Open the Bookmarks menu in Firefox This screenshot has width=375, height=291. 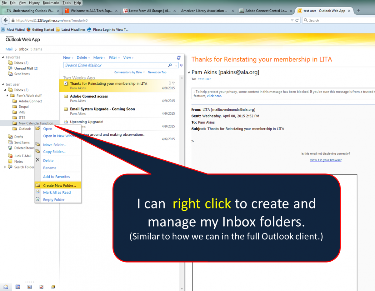pyautogui.click(x=51, y=3)
